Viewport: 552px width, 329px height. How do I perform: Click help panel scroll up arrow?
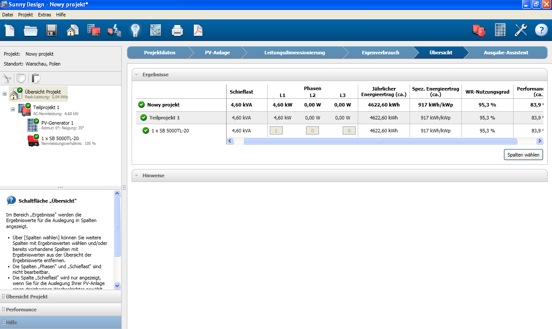tap(117, 194)
